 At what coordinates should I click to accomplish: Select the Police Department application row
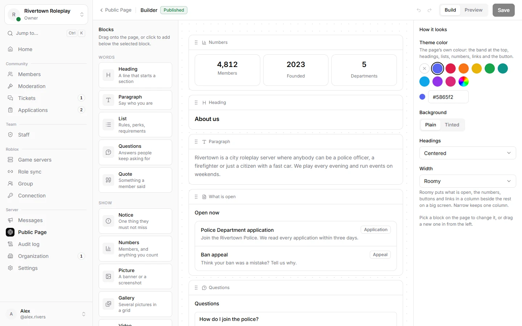pyautogui.click(x=296, y=234)
